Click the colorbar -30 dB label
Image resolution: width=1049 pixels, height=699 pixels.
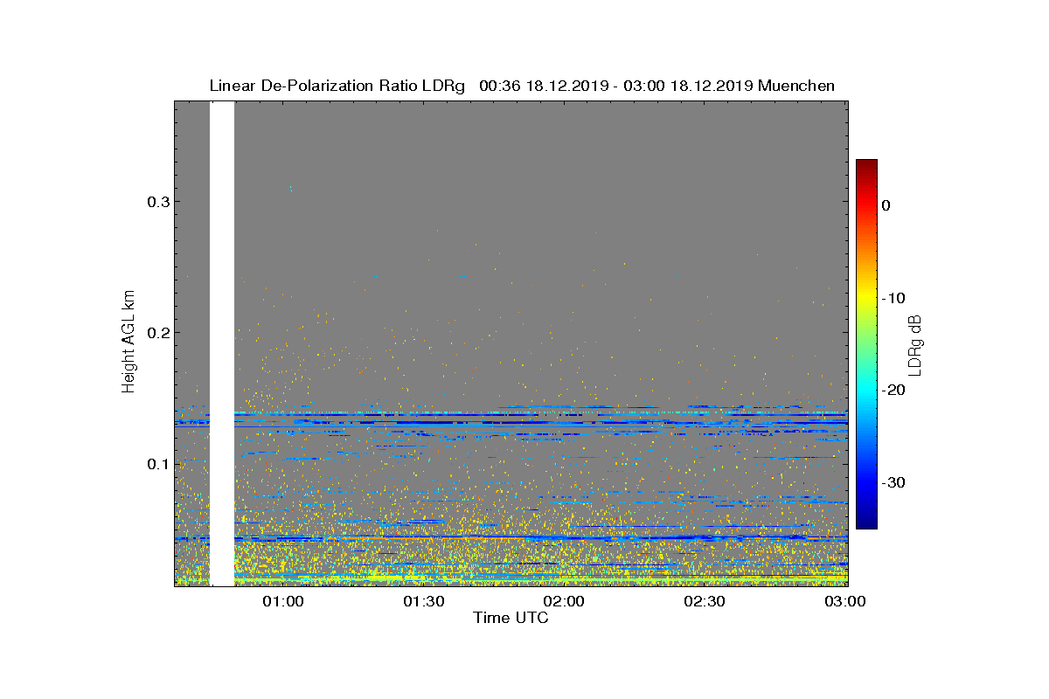pyautogui.click(x=893, y=483)
